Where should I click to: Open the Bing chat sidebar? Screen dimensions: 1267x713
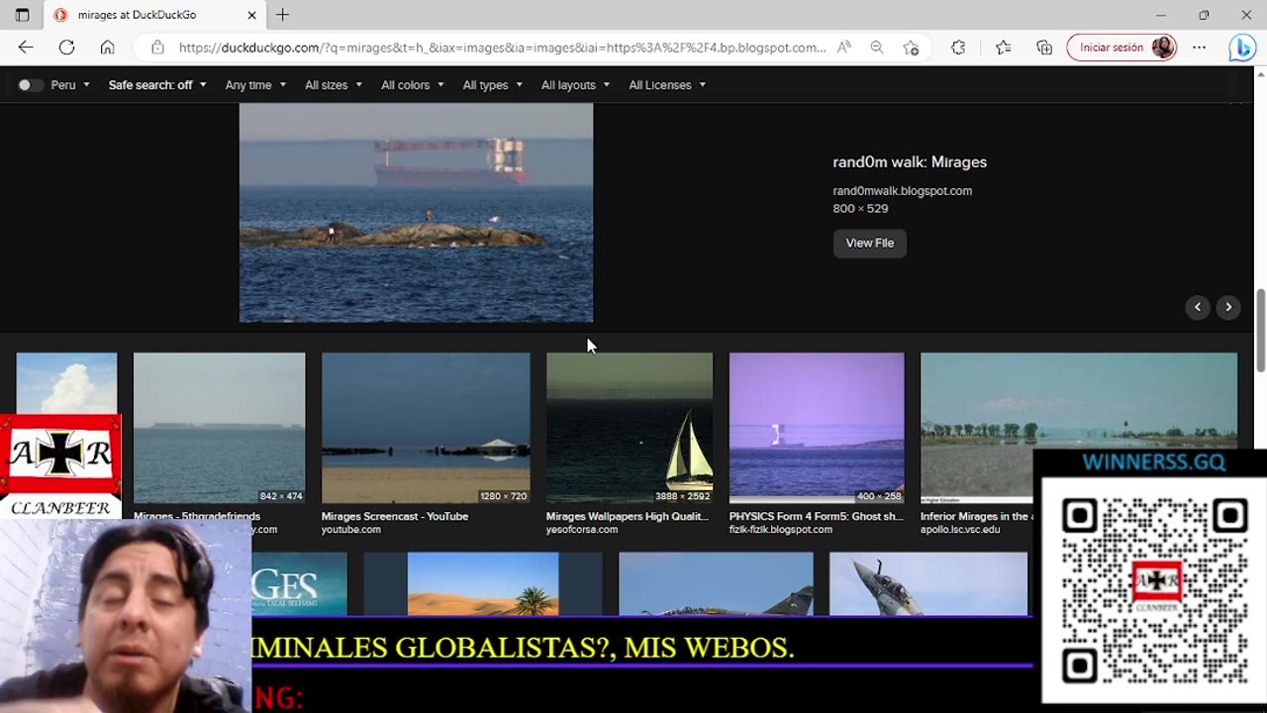[x=1241, y=48]
